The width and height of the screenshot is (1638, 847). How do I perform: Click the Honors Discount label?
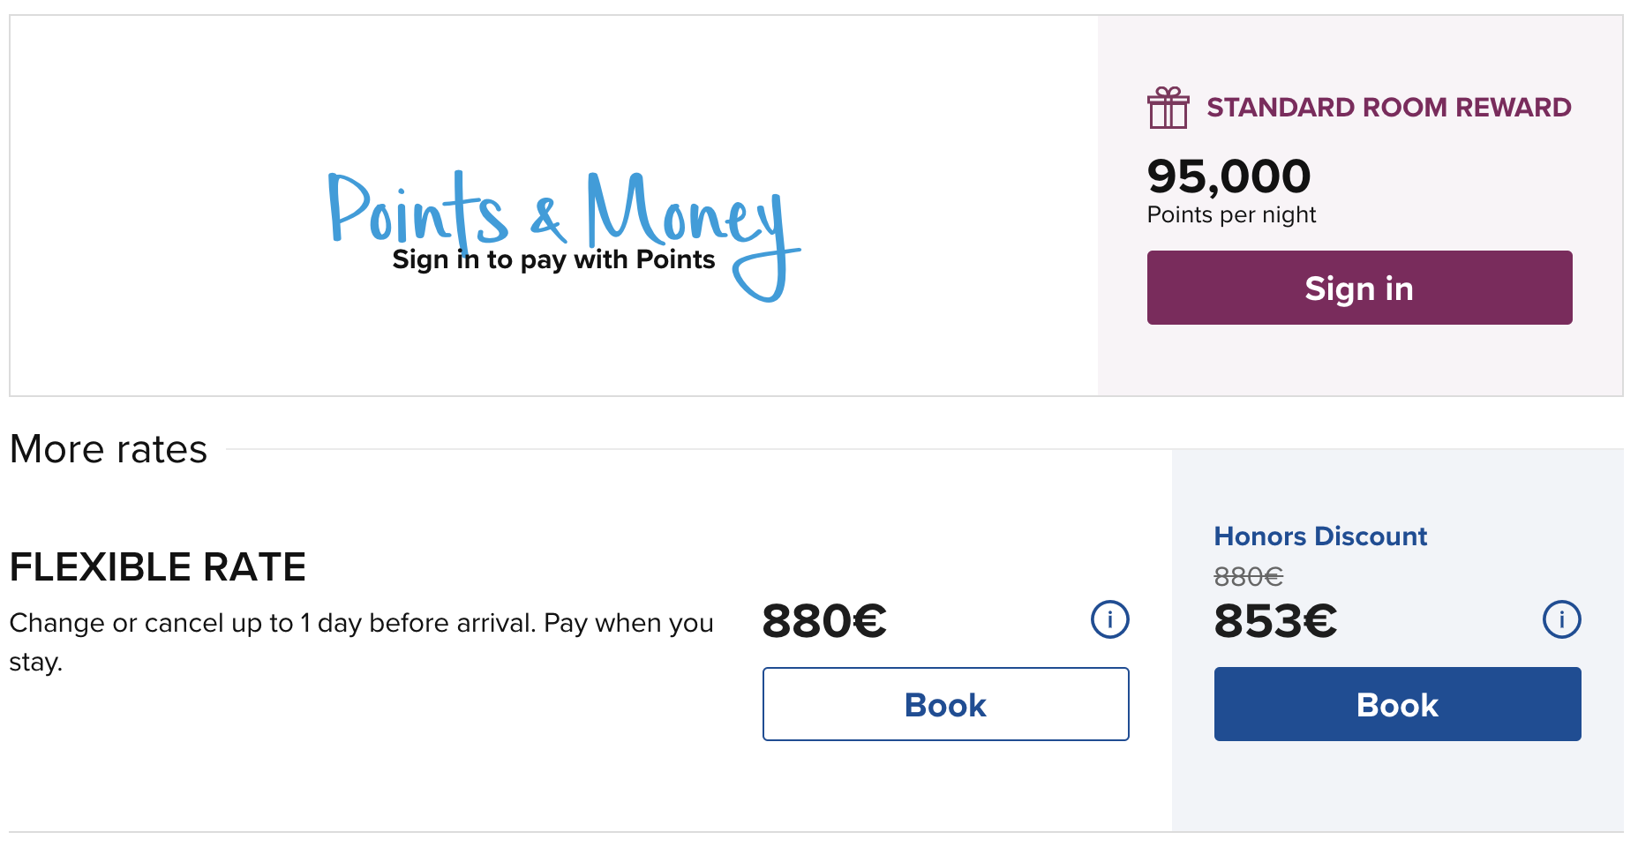pyautogui.click(x=1319, y=536)
